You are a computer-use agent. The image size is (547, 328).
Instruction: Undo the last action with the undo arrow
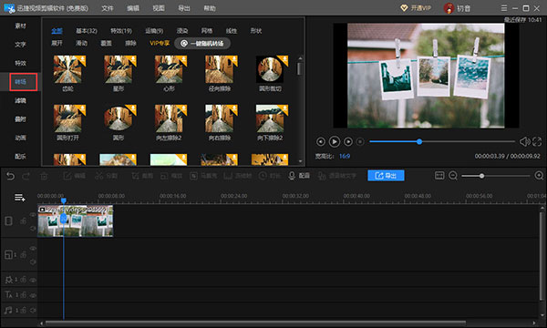tap(10, 176)
